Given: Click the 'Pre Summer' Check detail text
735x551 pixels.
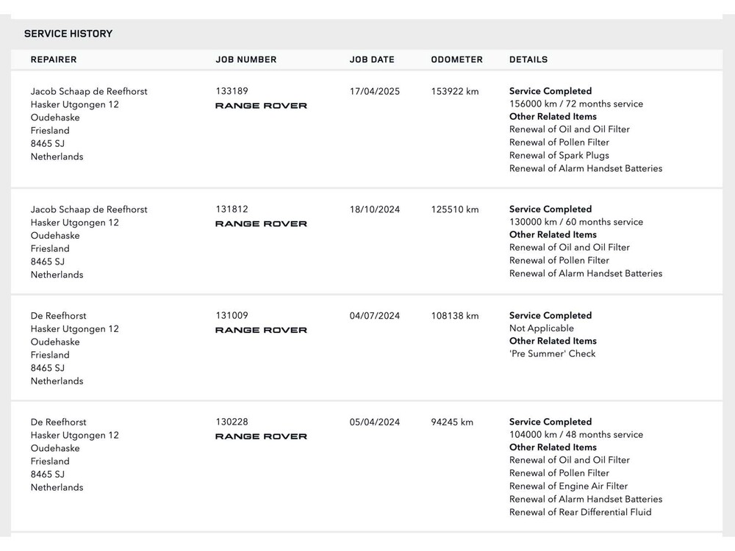Looking at the screenshot, I should point(553,353).
